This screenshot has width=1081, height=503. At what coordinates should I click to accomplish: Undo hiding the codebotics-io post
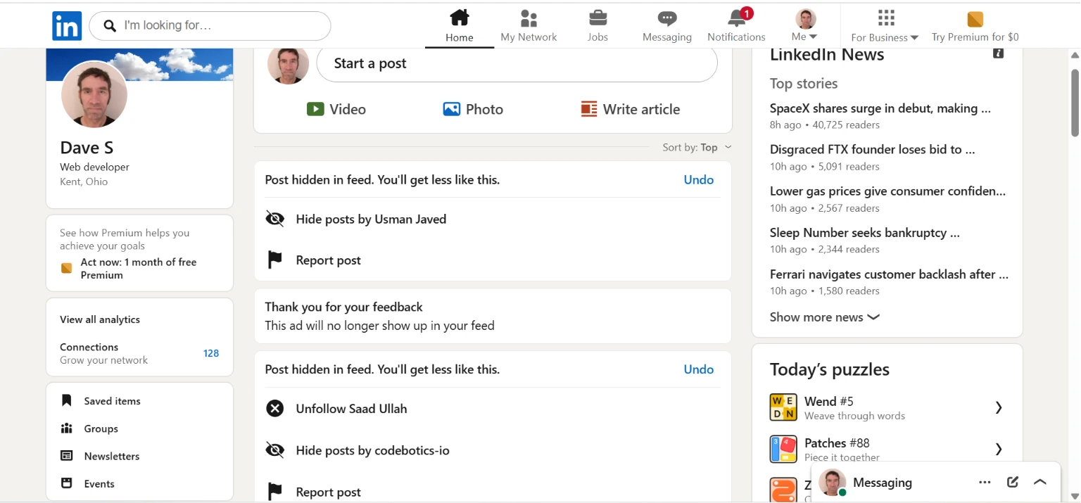(698, 369)
